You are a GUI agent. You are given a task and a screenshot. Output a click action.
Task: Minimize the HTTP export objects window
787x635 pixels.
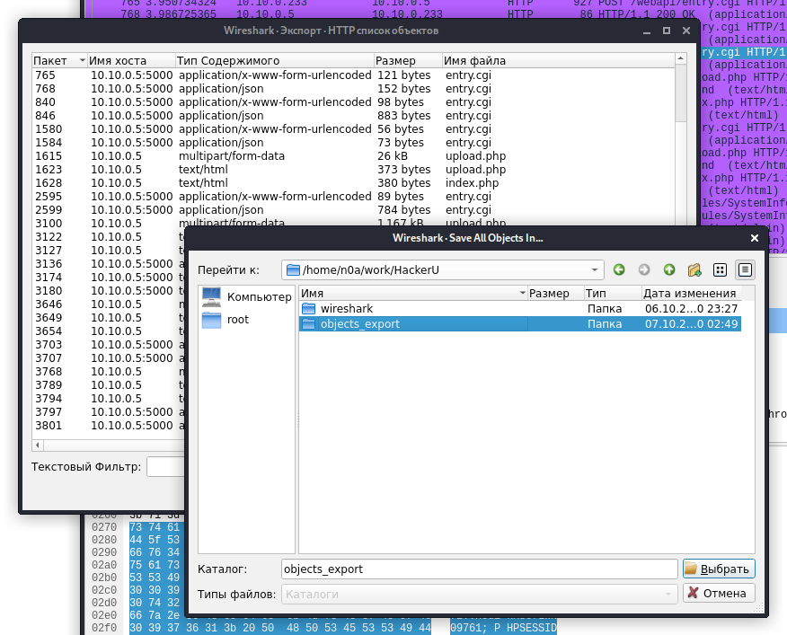[647, 31]
